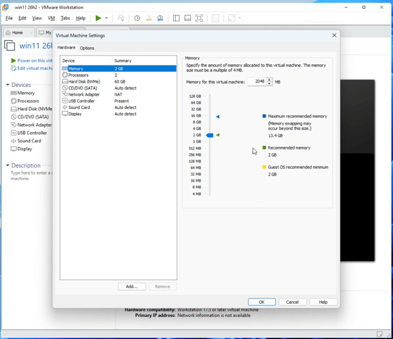Click the VMware Workstation title bar app icon
This screenshot has width=393, height=339.
click(x=5, y=8)
